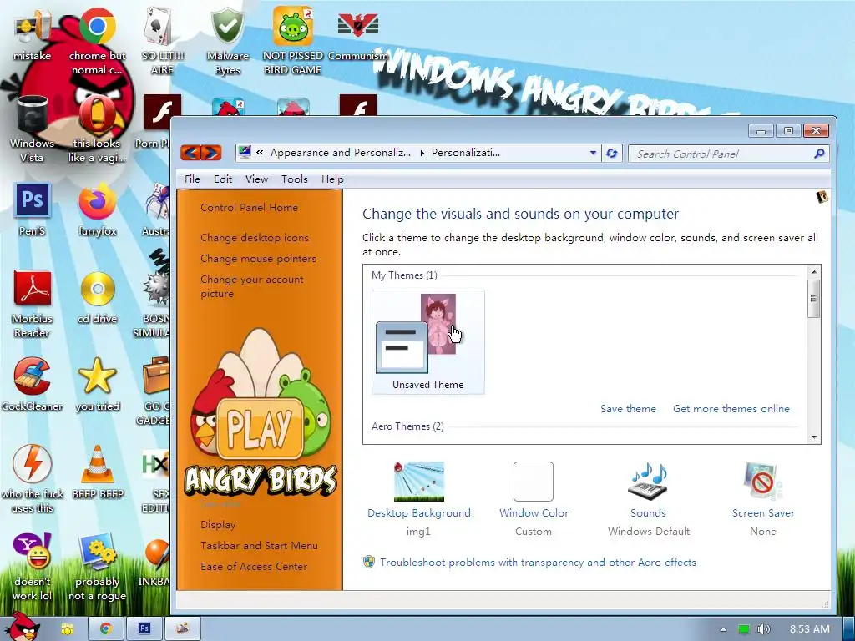Open Change mouse pointers link
The image size is (855, 641).
258,259
